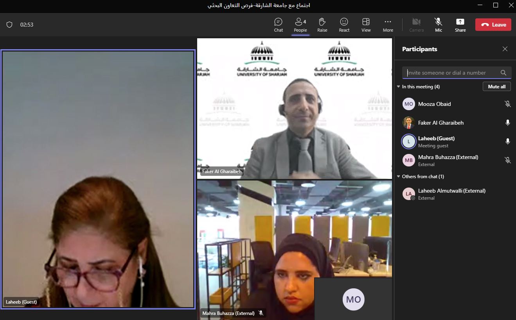
Task: Leave the meeting
Action: click(493, 25)
